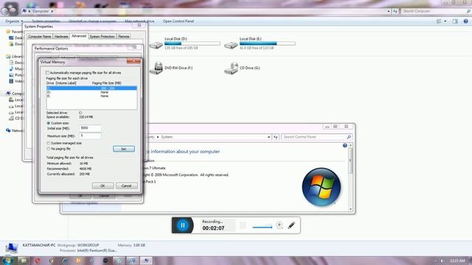
Task: Open help in Computer window toolbar
Action: point(465,21)
